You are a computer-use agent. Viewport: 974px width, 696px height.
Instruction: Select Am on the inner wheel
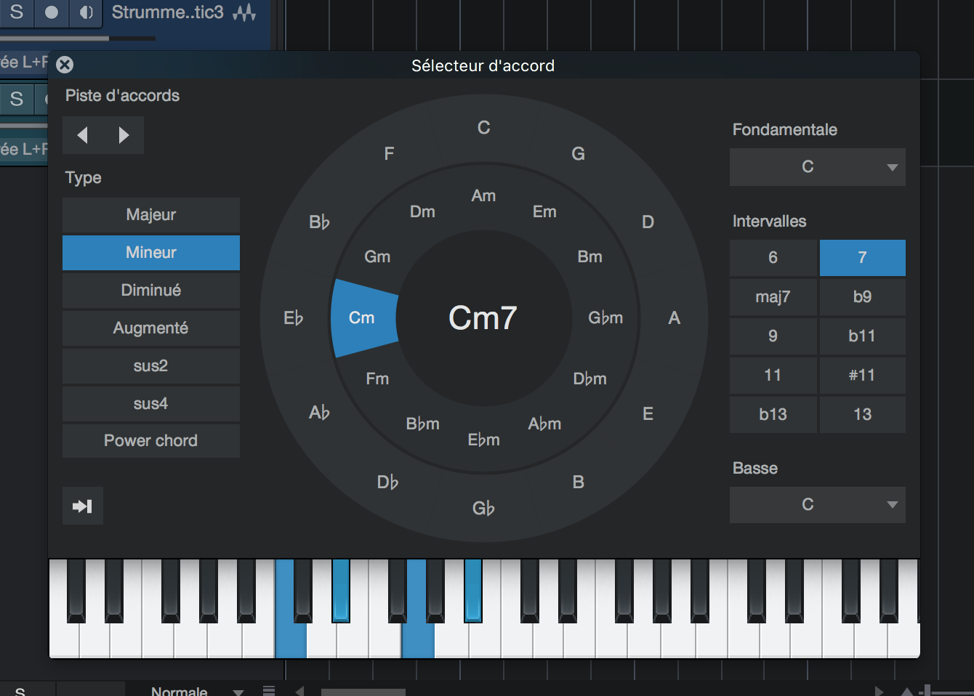point(484,195)
